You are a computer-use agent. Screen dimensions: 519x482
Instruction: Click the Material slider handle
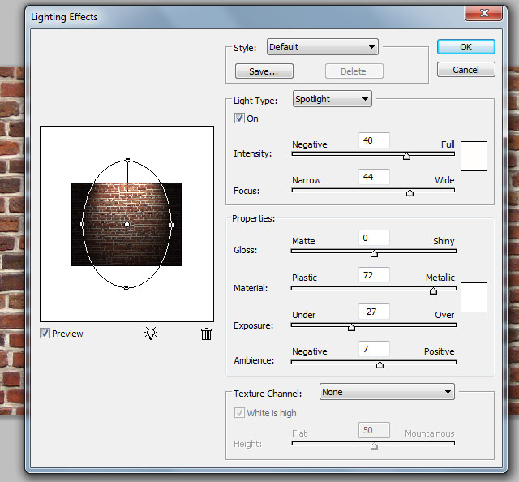[x=433, y=290]
